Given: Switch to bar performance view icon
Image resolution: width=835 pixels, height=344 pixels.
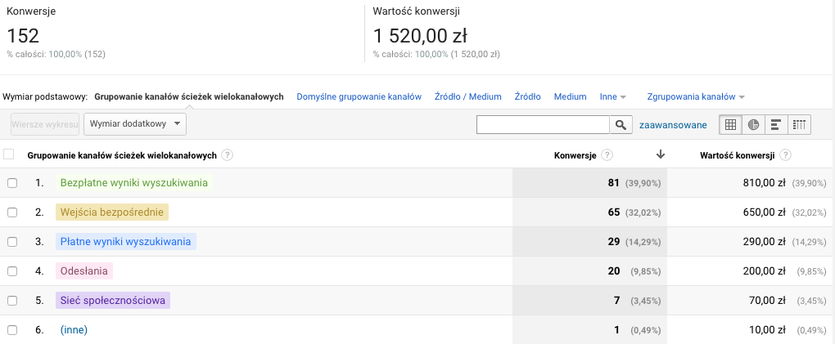Looking at the screenshot, I should [776, 124].
